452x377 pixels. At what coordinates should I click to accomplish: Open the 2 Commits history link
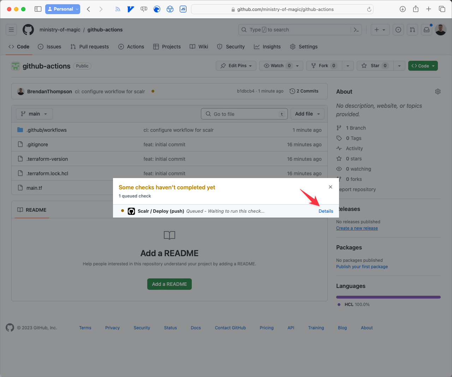click(x=304, y=91)
